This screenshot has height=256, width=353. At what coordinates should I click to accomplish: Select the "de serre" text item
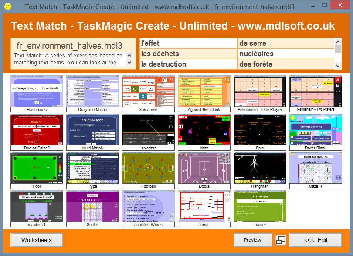pyautogui.click(x=286, y=43)
